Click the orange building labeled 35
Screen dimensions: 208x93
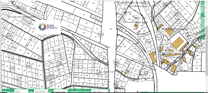169,31
